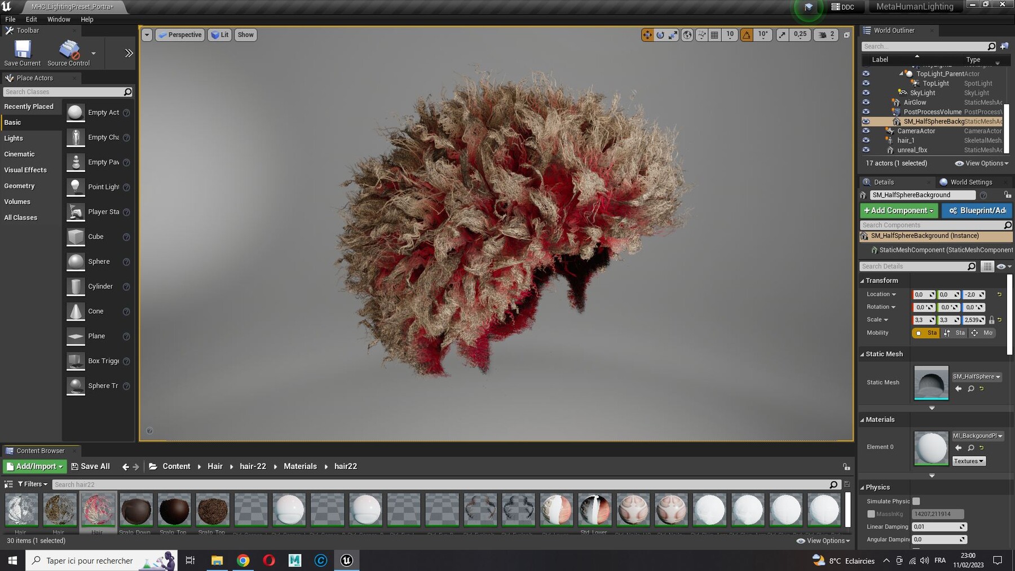1015x571 pixels.
Task: Toggle rotation angle snapping icon
Action: click(x=747, y=35)
